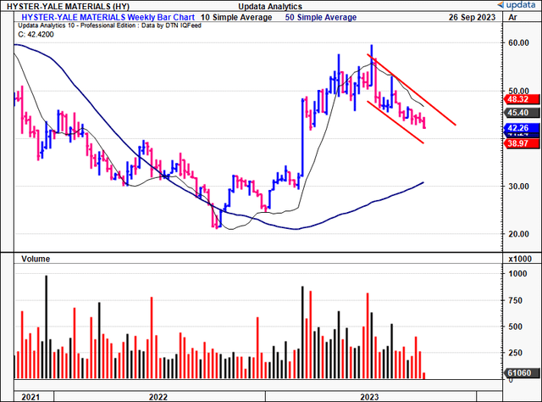Click the x1000 volume scale label
Viewport: 542px width, 402px height.
pyautogui.click(x=520, y=259)
